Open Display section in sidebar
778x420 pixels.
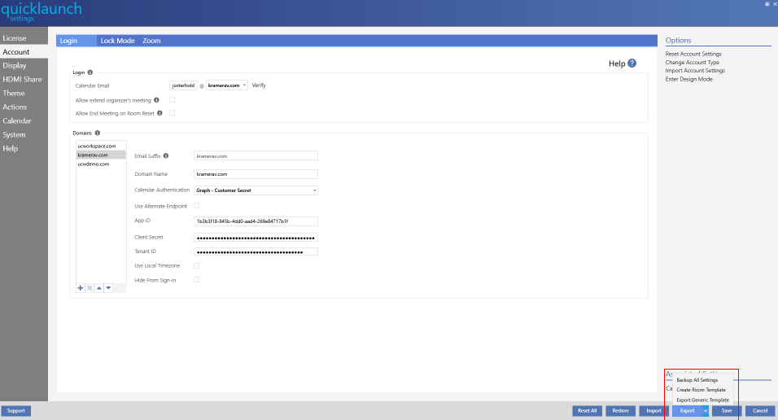click(24, 66)
